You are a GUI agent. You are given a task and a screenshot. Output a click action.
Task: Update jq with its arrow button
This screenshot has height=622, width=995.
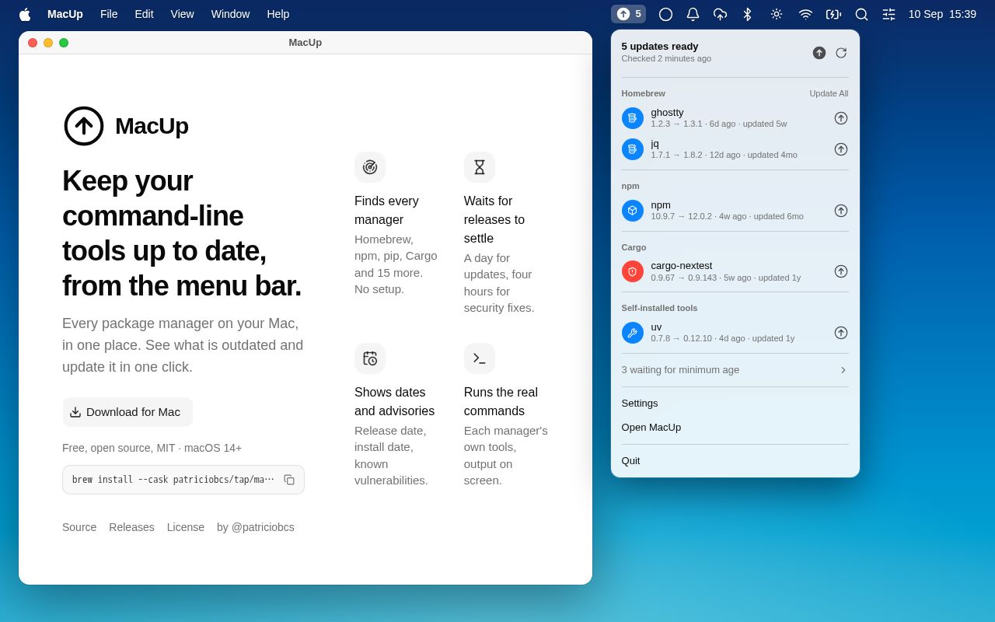[x=841, y=149]
